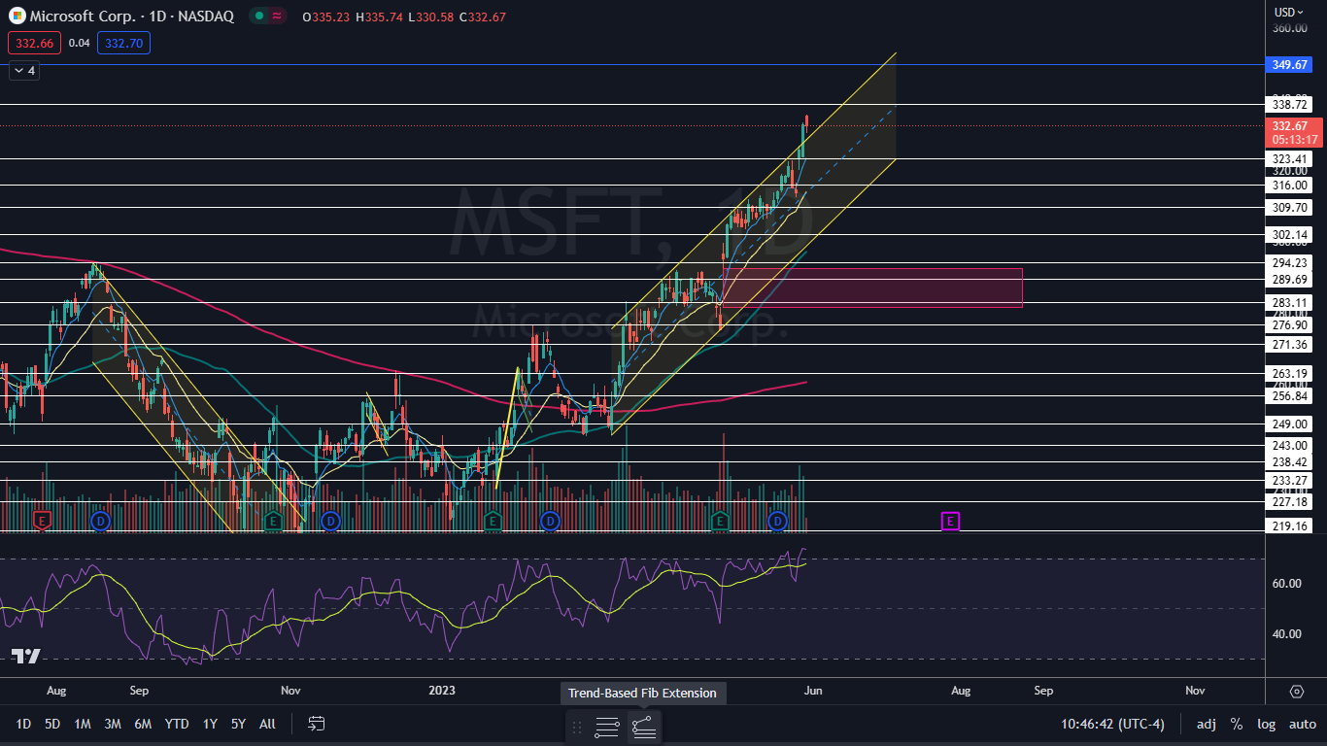
Task: Click the green earnings E marker in the April–May uptrend
Action: pyautogui.click(x=720, y=522)
